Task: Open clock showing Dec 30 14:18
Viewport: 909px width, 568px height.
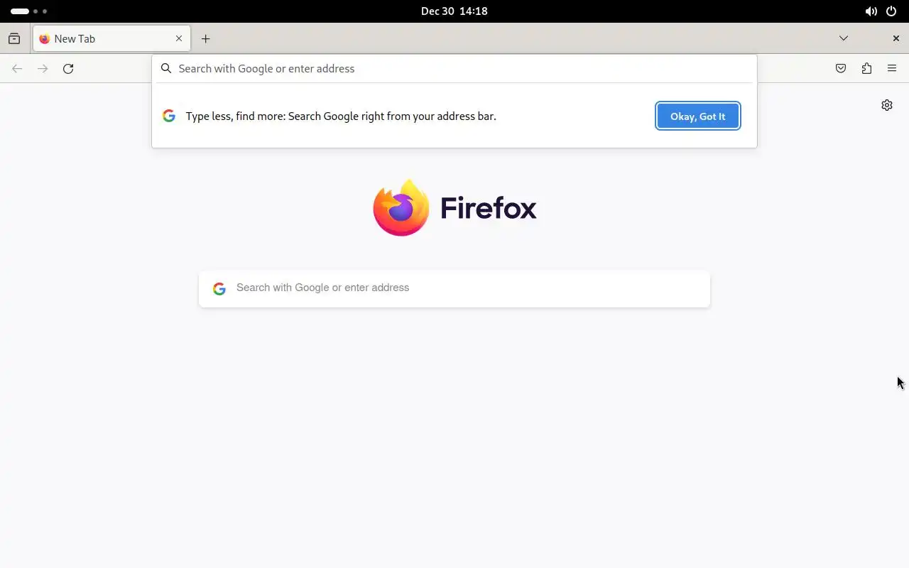Action: [454, 11]
